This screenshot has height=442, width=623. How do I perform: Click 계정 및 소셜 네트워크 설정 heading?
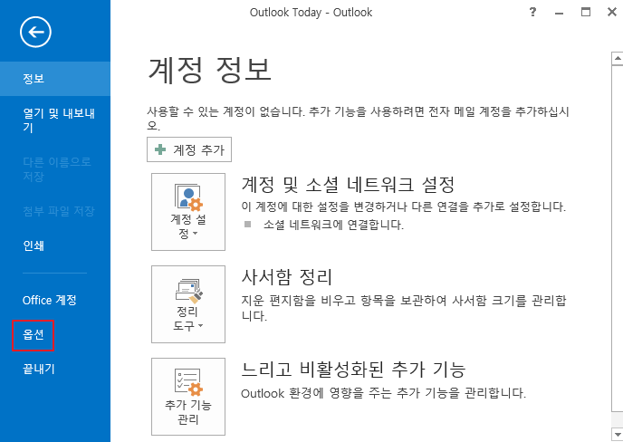[348, 184]
